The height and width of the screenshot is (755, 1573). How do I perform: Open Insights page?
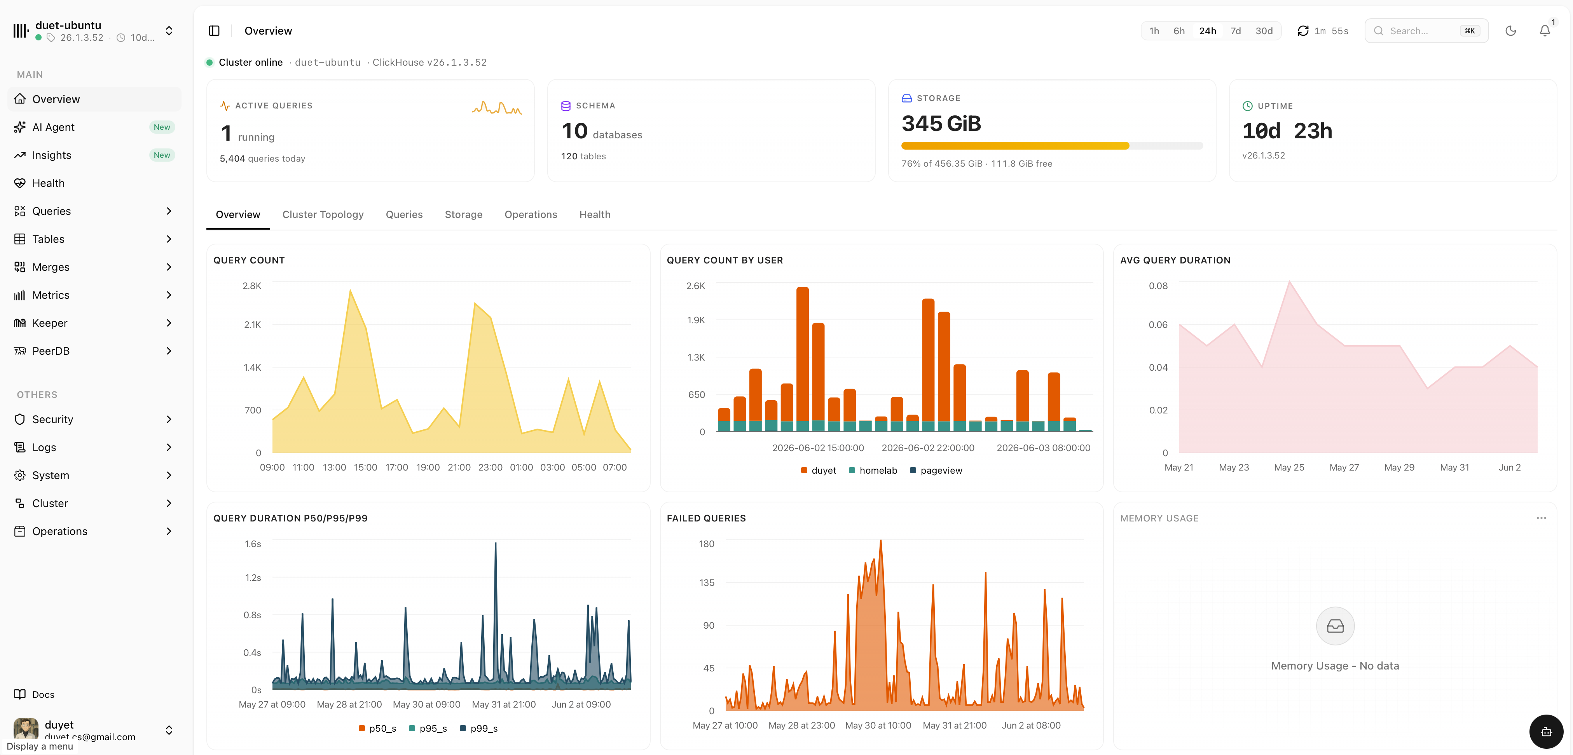(x=95, y=155)
